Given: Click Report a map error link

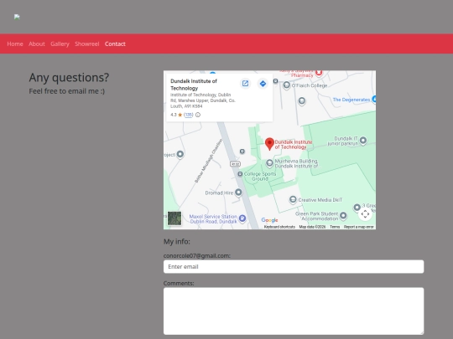Looking at the screenshot, I should pyautogui.click(x=358, y=227).
